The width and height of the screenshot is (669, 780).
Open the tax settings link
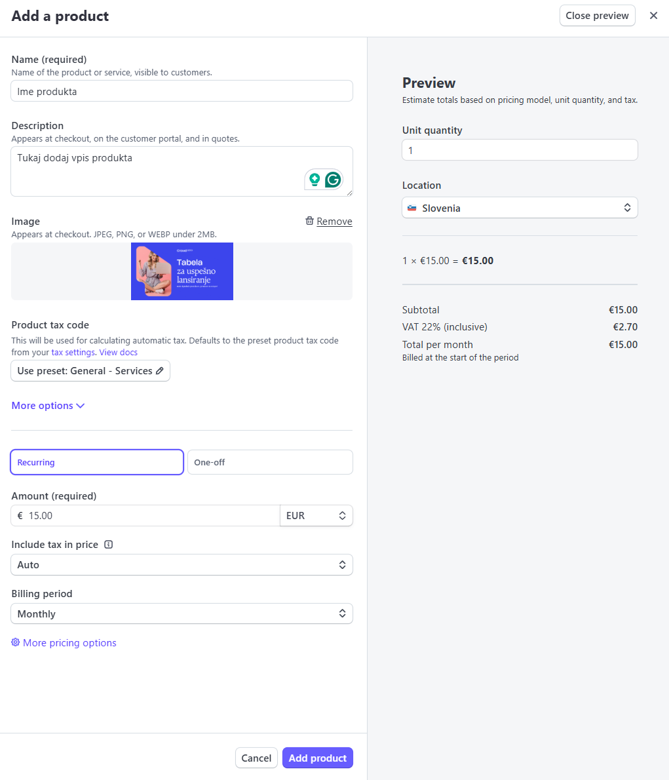(x=73, y=352)
